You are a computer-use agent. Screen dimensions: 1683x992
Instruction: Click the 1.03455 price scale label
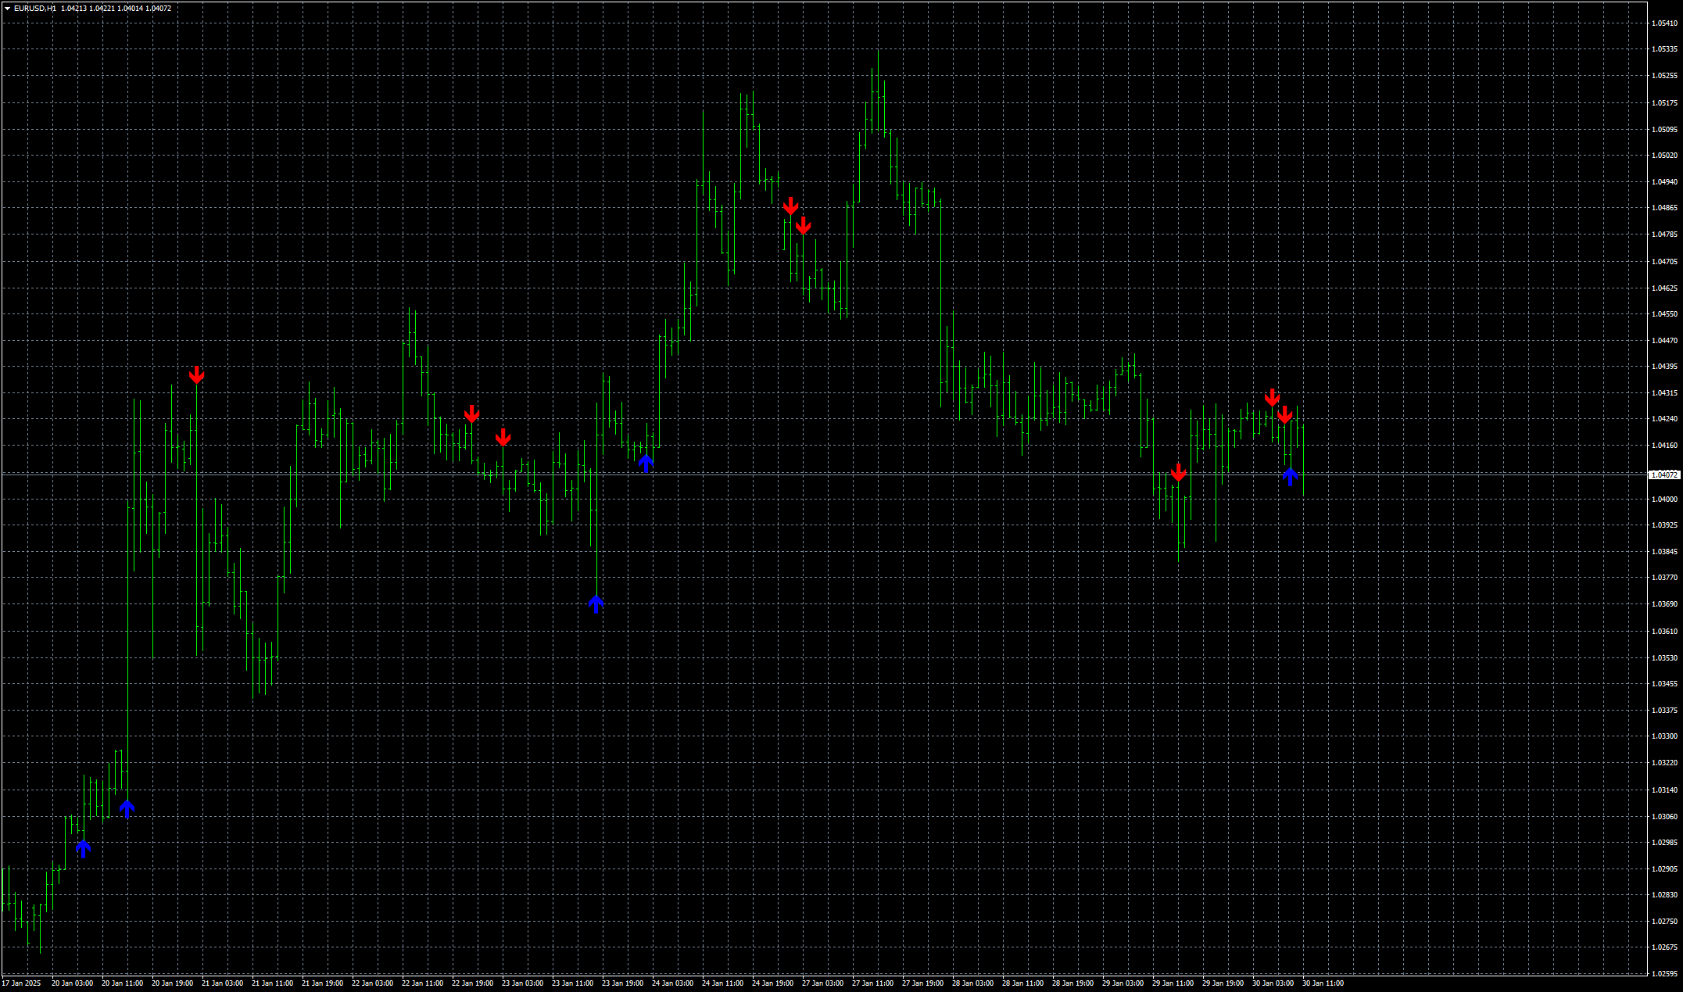[1664, 684]
